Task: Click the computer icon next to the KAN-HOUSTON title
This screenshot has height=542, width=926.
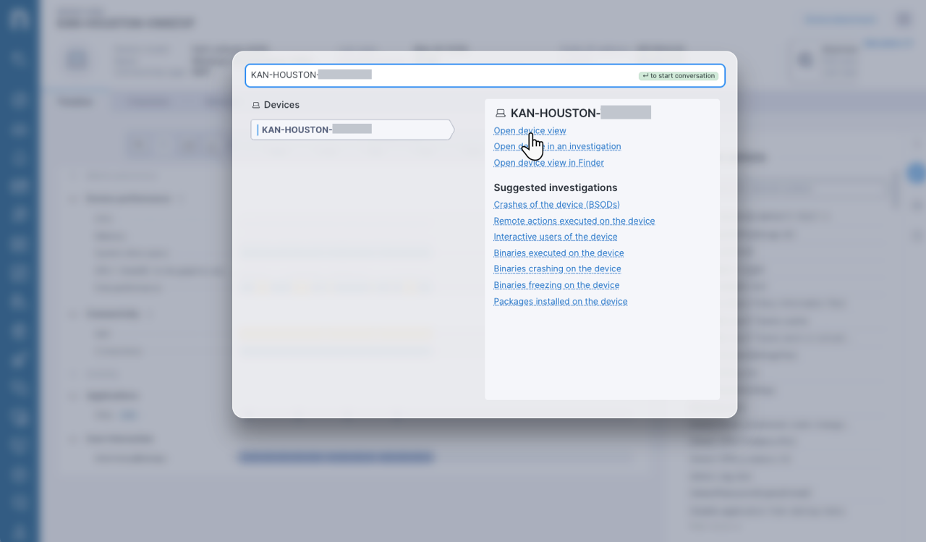Action: (499, 112)
